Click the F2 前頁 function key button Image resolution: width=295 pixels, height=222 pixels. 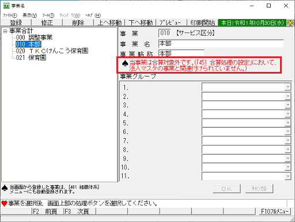click(47, 211)
